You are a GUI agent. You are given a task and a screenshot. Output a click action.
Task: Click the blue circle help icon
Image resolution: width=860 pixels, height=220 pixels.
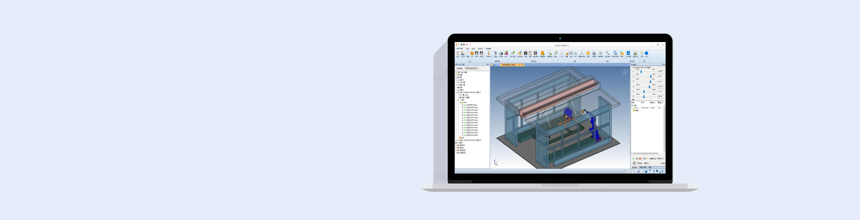click(x=646, y=53)
